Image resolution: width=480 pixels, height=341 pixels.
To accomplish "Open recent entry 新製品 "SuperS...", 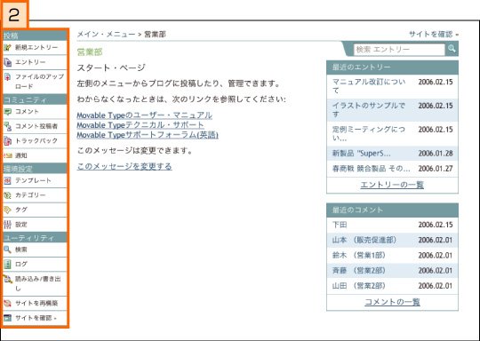I will pyautogui.click(x=362, y=154).
